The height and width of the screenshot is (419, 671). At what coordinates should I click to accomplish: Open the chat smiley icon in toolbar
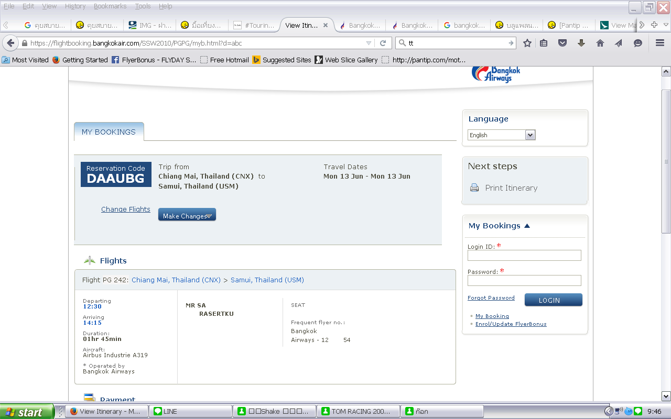[638, 43]
